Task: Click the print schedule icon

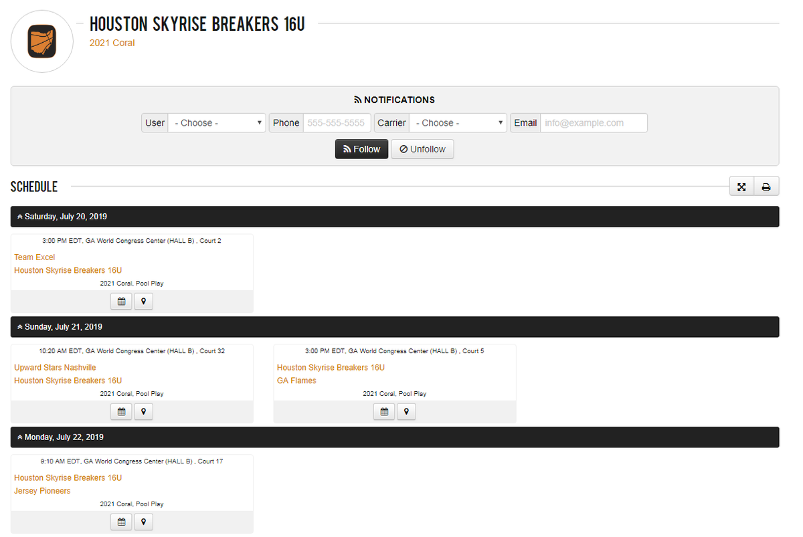Action: (x=766, y=187)
